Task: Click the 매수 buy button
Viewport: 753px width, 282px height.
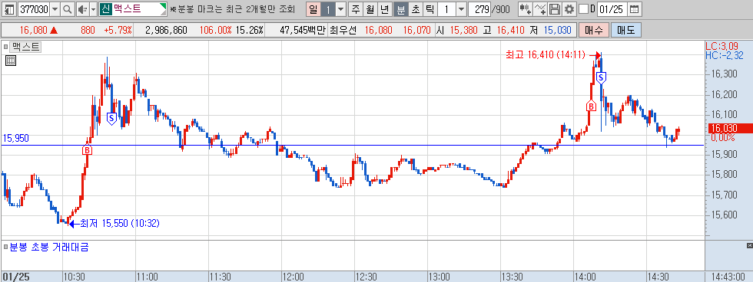Action: point(593,30)
